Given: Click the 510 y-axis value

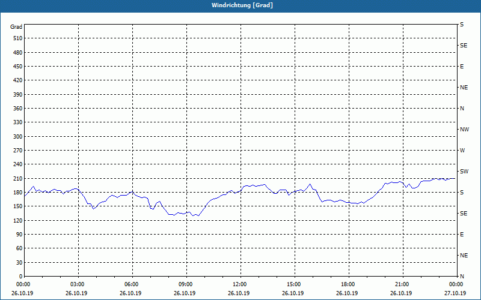Looking at the screenshot, I should 18,38.
